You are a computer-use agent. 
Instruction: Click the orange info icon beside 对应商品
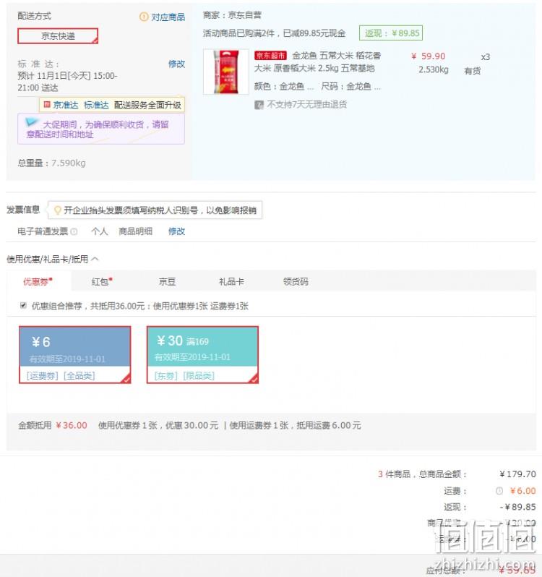pyautogui.click(x=144, y=17)
